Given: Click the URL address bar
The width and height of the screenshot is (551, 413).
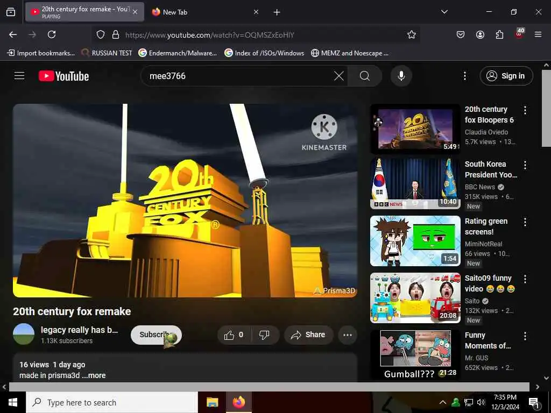Looking at the screenshot, I should (257, 34).
